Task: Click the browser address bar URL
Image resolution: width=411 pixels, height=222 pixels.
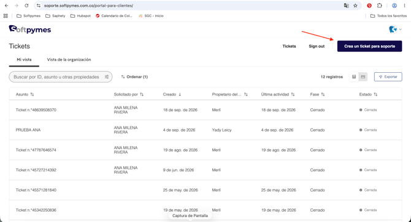Action: 88,6
